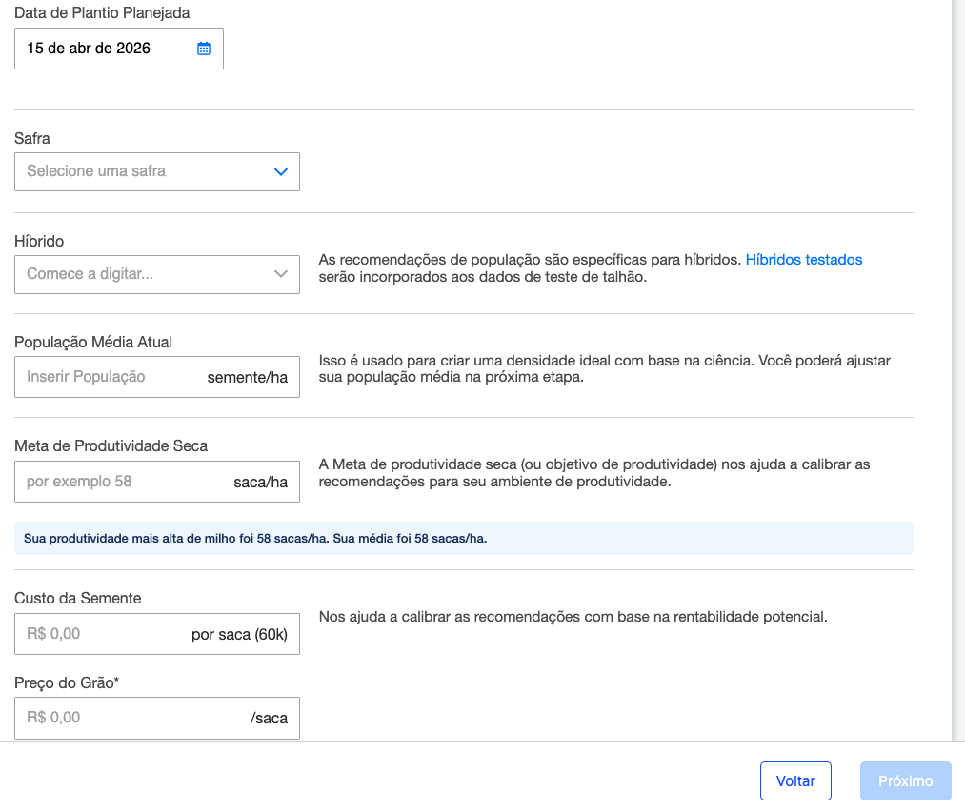
Task: Click the 'Inserir População' input field
Action: pos(105,377)
